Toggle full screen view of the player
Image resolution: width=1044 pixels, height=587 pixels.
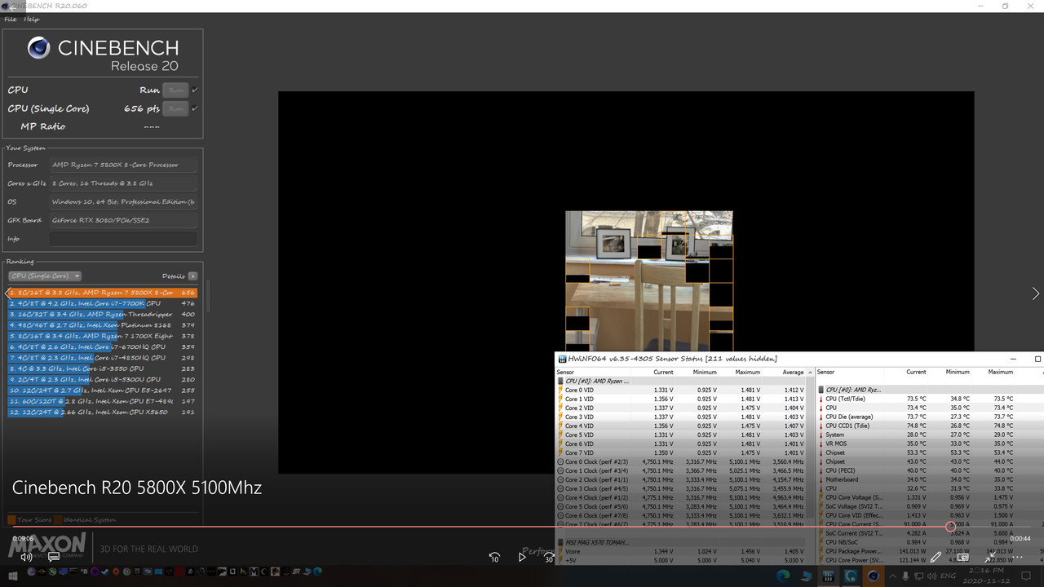click(x=991, y=557)
